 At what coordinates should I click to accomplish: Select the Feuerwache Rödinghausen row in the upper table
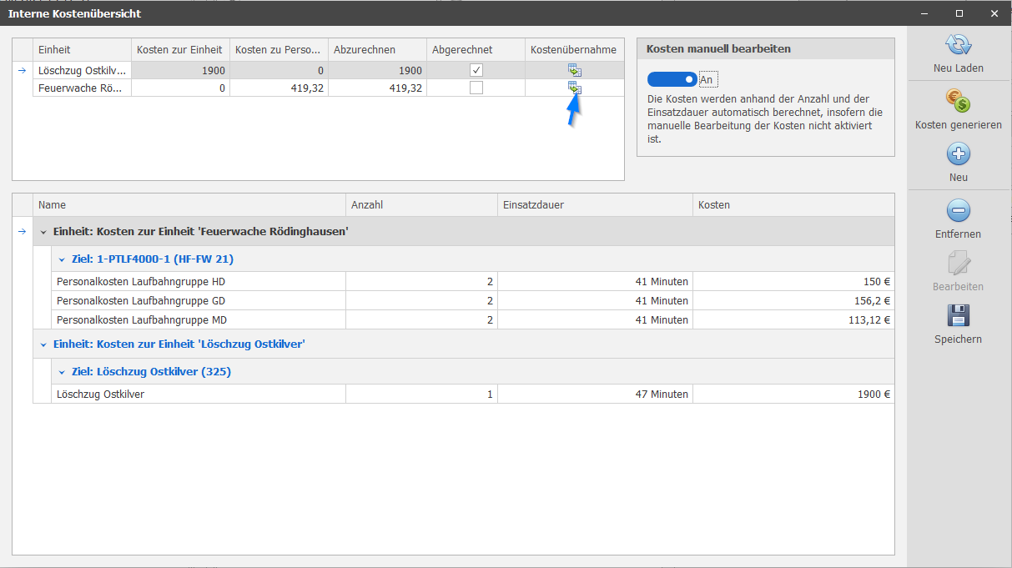tap(82, 88)
